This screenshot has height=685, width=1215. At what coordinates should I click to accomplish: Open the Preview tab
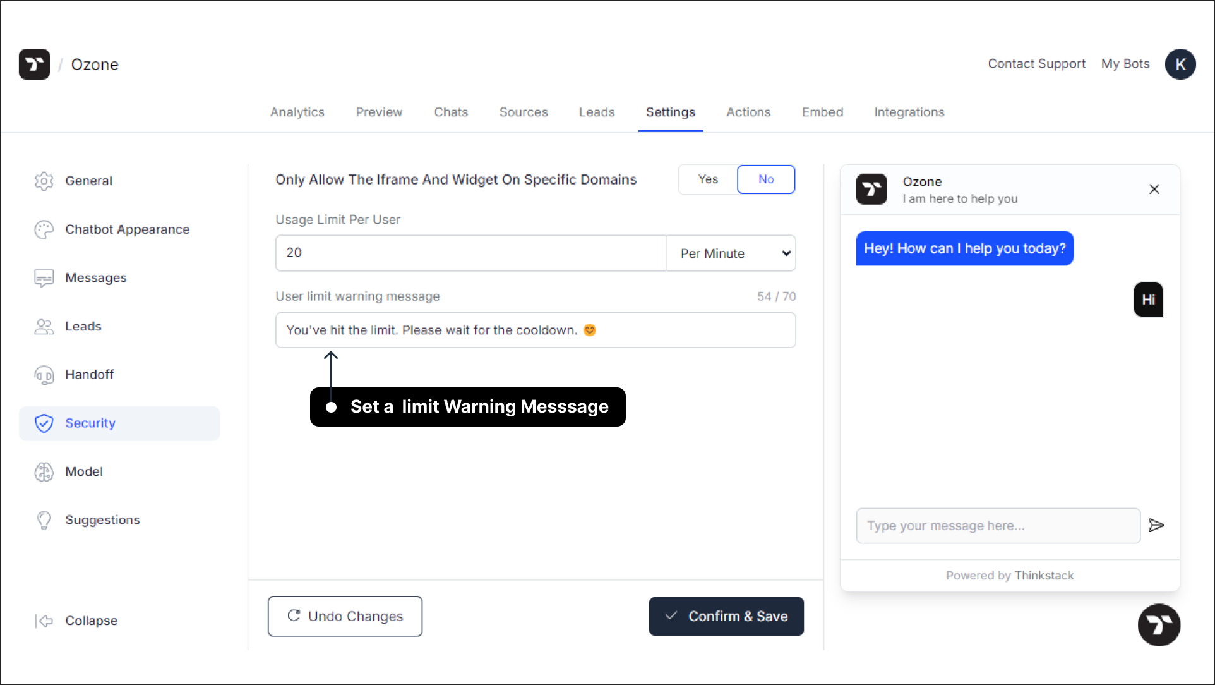click(379, 112)
